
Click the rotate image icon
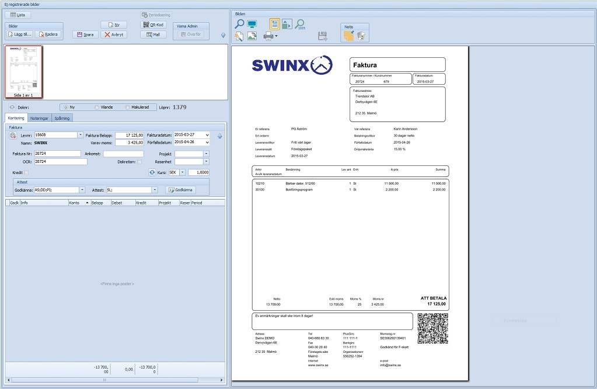pos(252,36)
